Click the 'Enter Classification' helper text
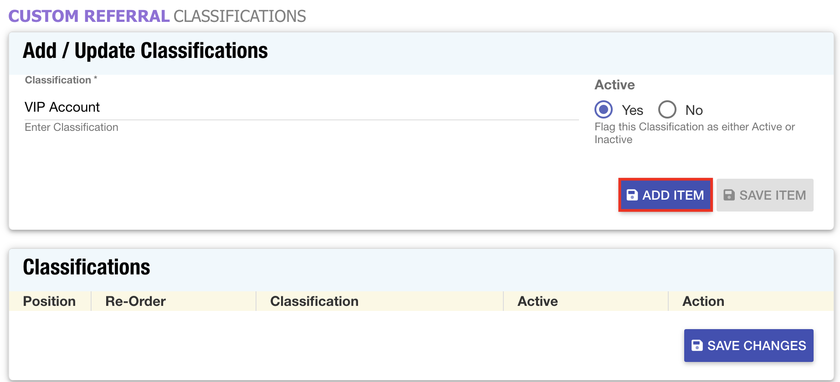 coord(72,127)
